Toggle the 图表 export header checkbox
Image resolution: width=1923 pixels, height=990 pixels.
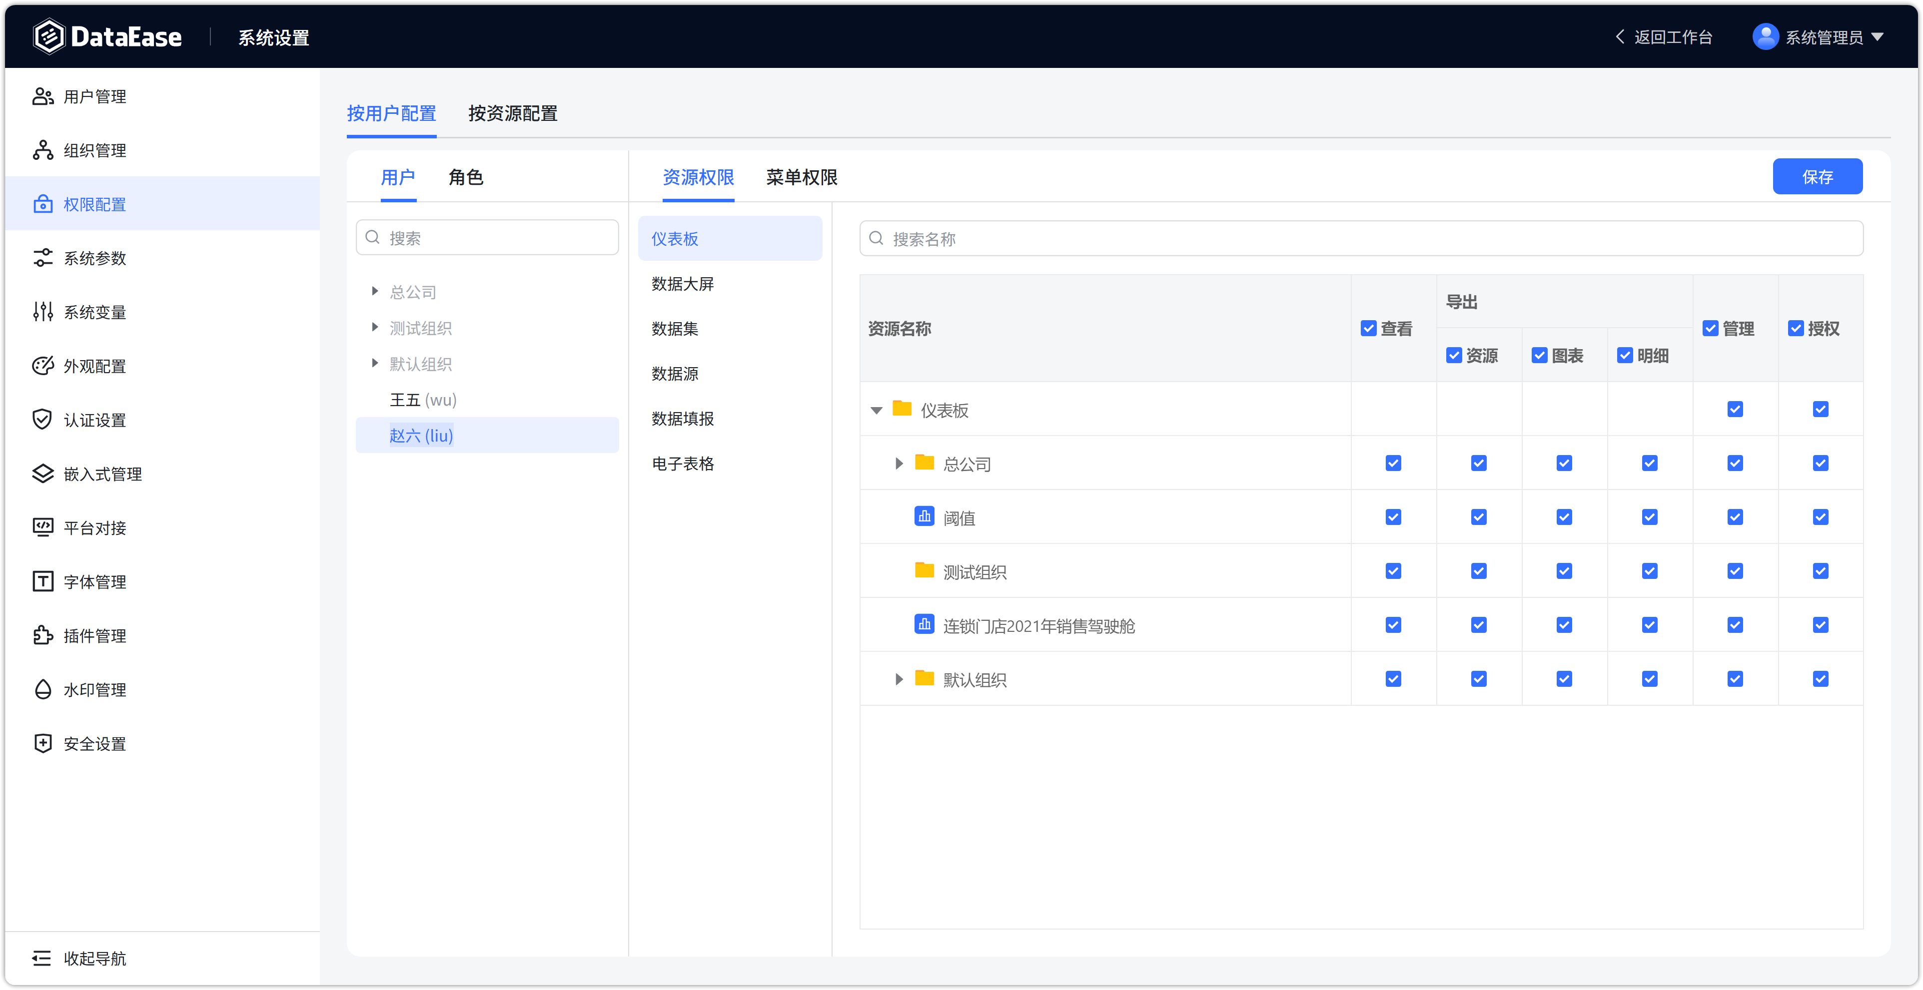1539,355
